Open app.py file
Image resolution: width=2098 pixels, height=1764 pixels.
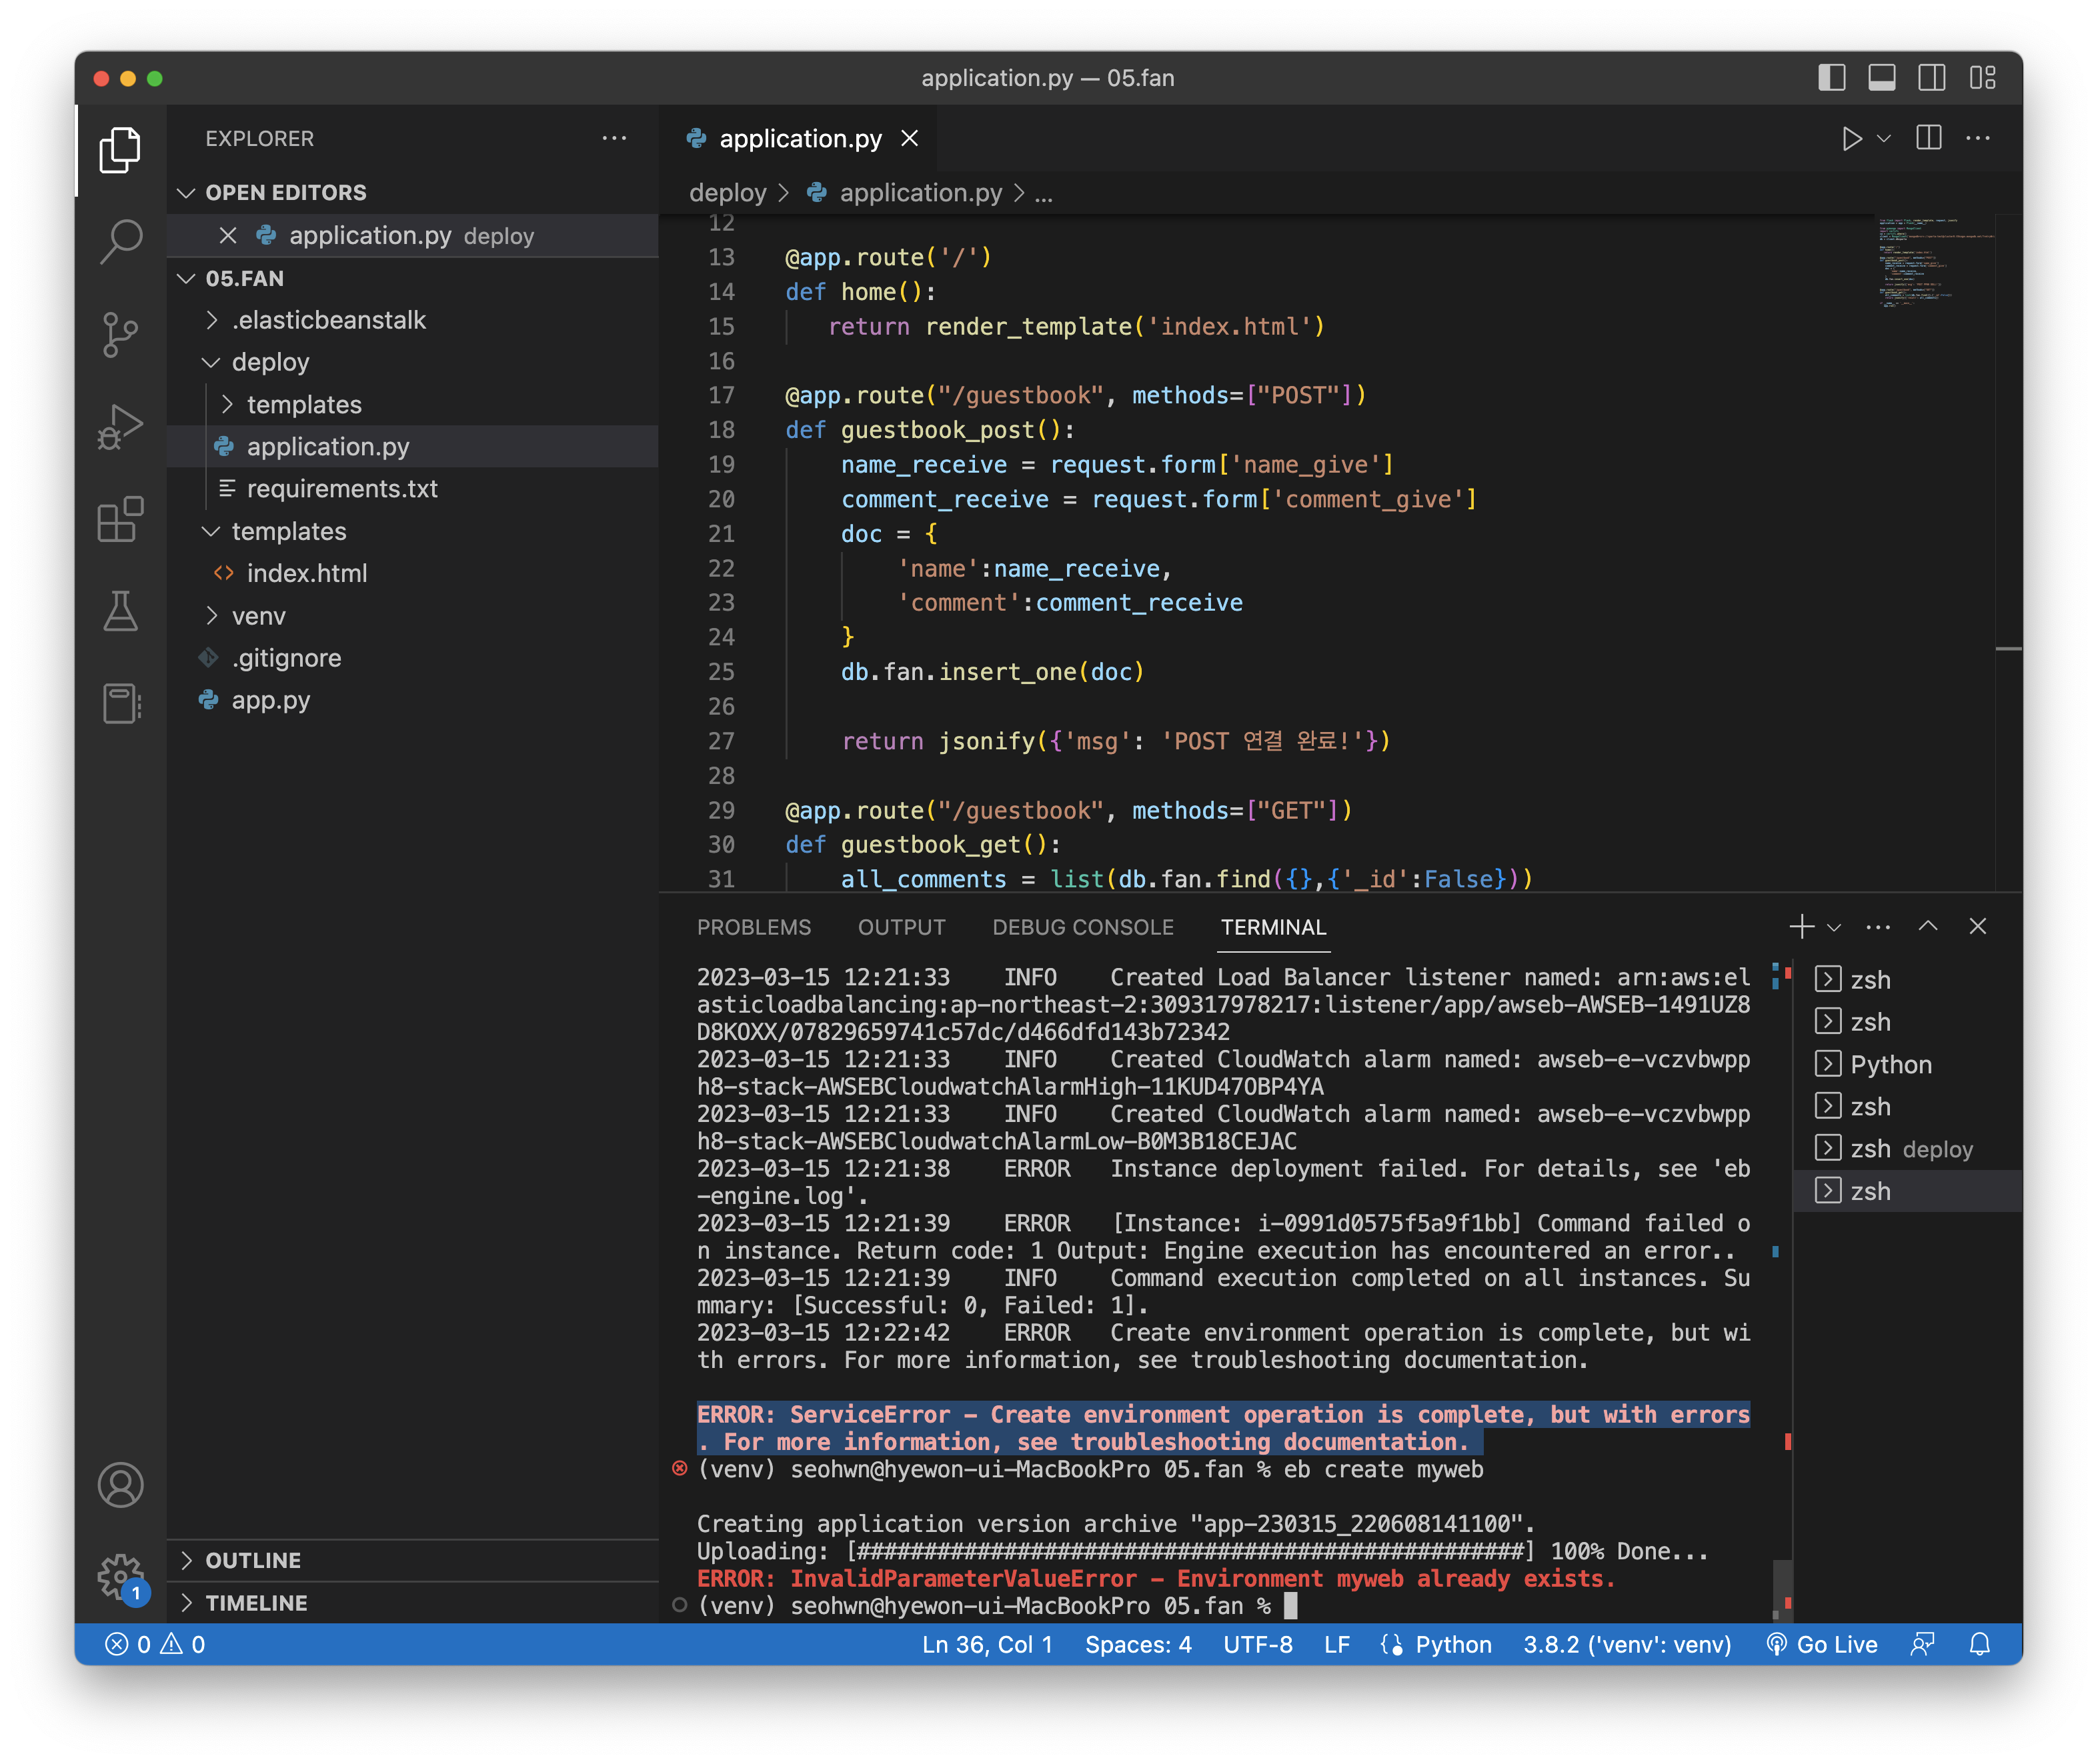click(x=412, y=700)
